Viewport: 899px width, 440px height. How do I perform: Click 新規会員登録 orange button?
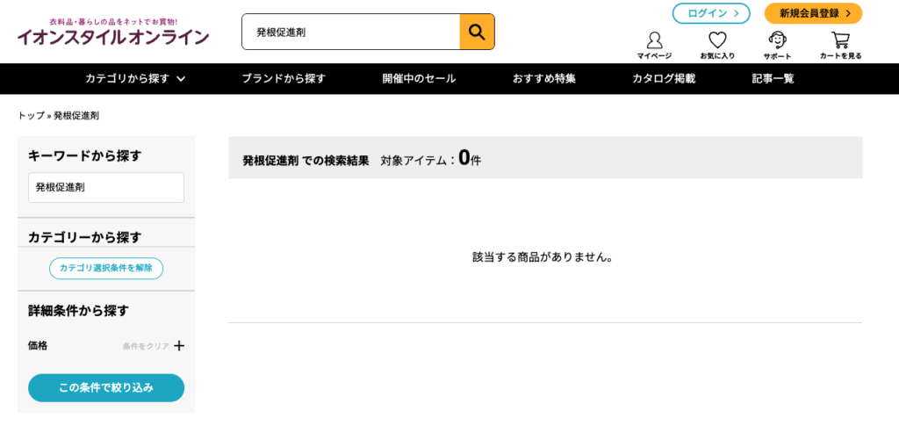point(813,13)
